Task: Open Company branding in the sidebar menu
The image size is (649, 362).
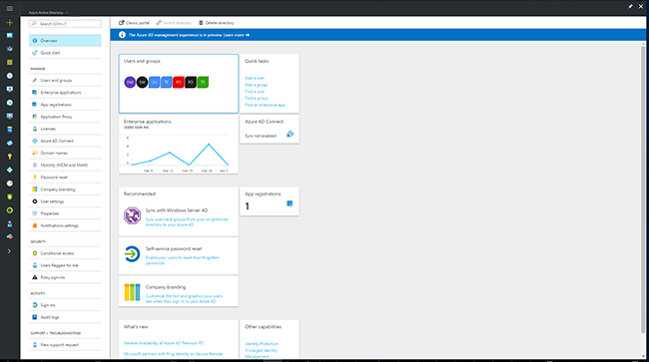Action: (x=65, y=189)
